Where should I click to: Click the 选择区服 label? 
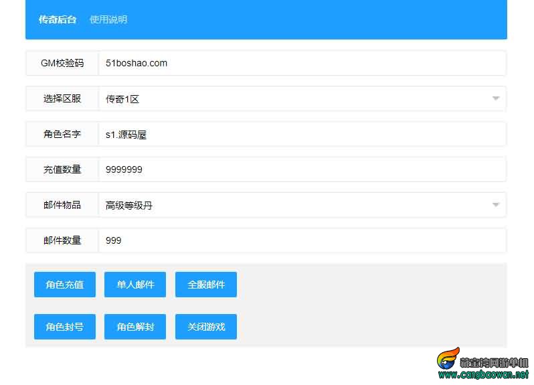(62, 98)
